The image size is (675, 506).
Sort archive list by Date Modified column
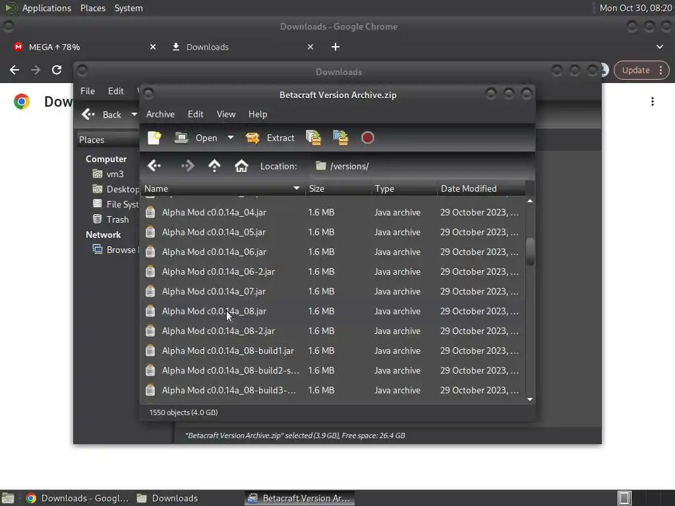pos(481,188)
